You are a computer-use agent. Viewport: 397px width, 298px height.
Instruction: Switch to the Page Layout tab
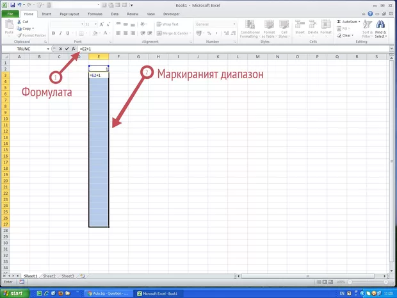pos(69,14)
